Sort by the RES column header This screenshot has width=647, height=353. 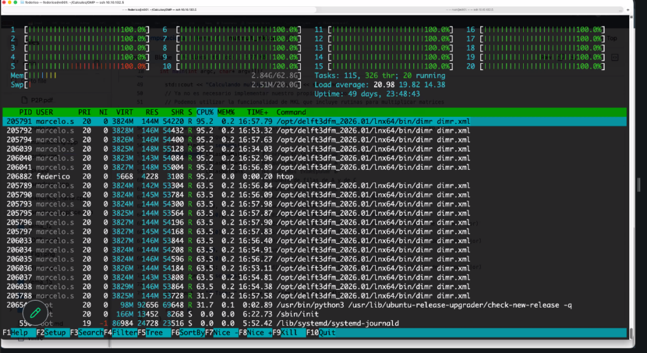pos(152,112)
